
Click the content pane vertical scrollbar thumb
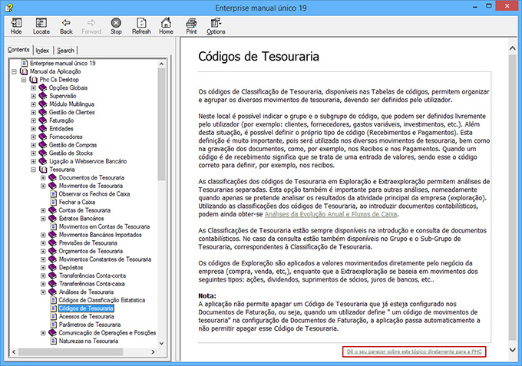pos(513,198)
